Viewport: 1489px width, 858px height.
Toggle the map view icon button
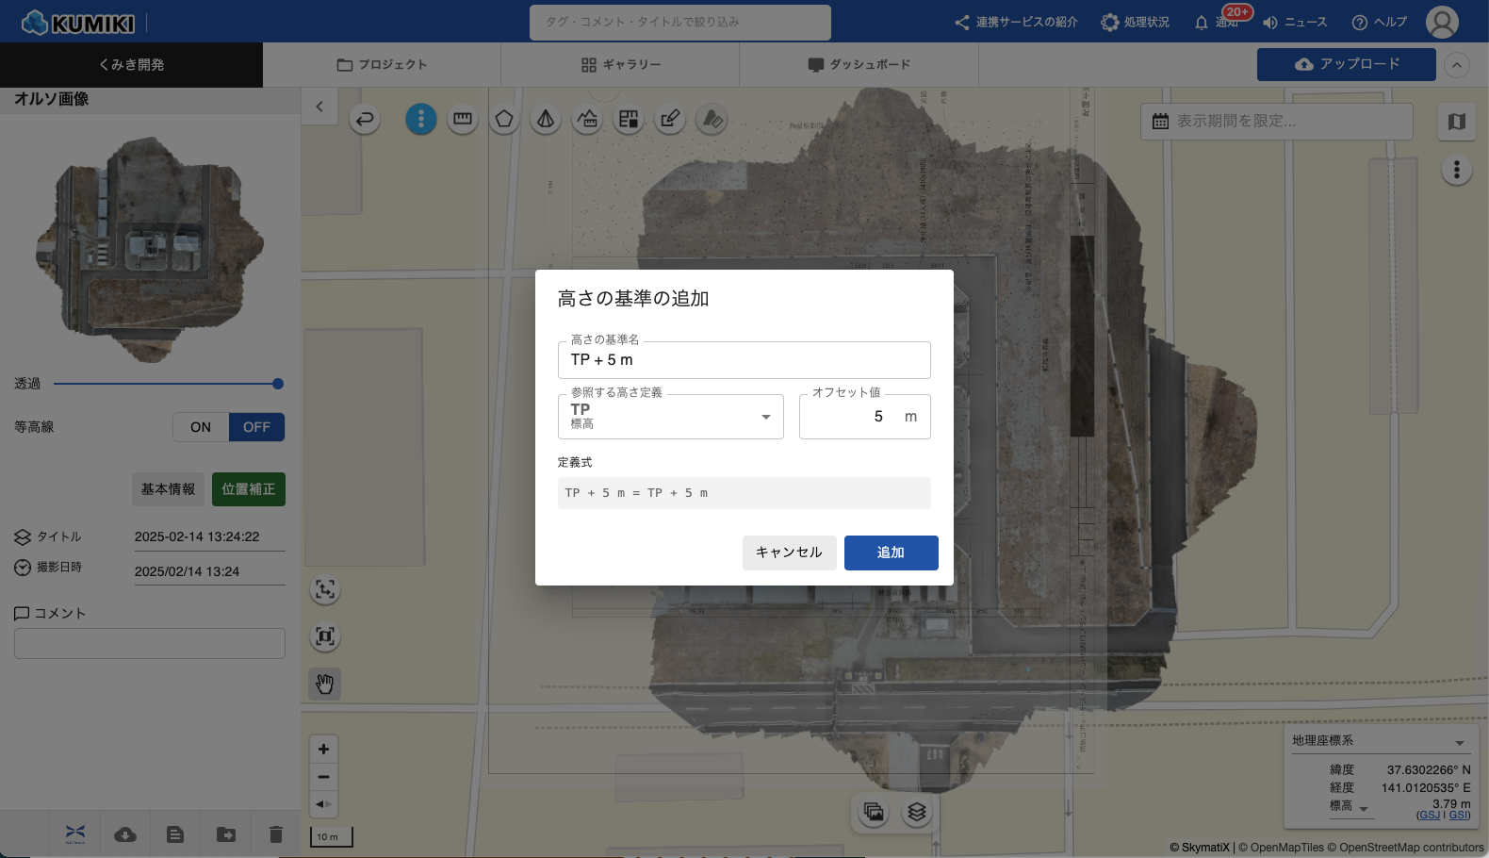coord(1456,122)
